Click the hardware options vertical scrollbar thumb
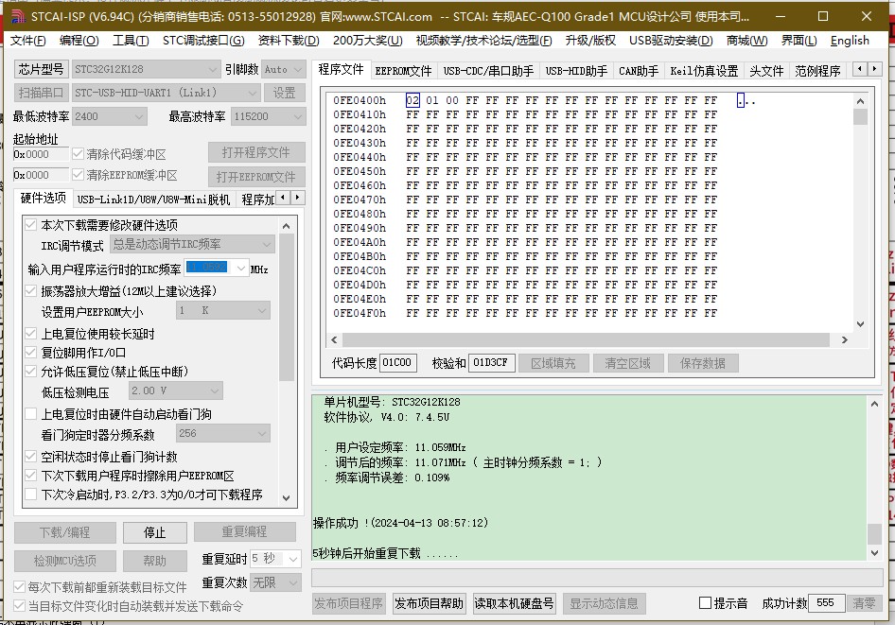The image size is (895, 625). (287, 307)
